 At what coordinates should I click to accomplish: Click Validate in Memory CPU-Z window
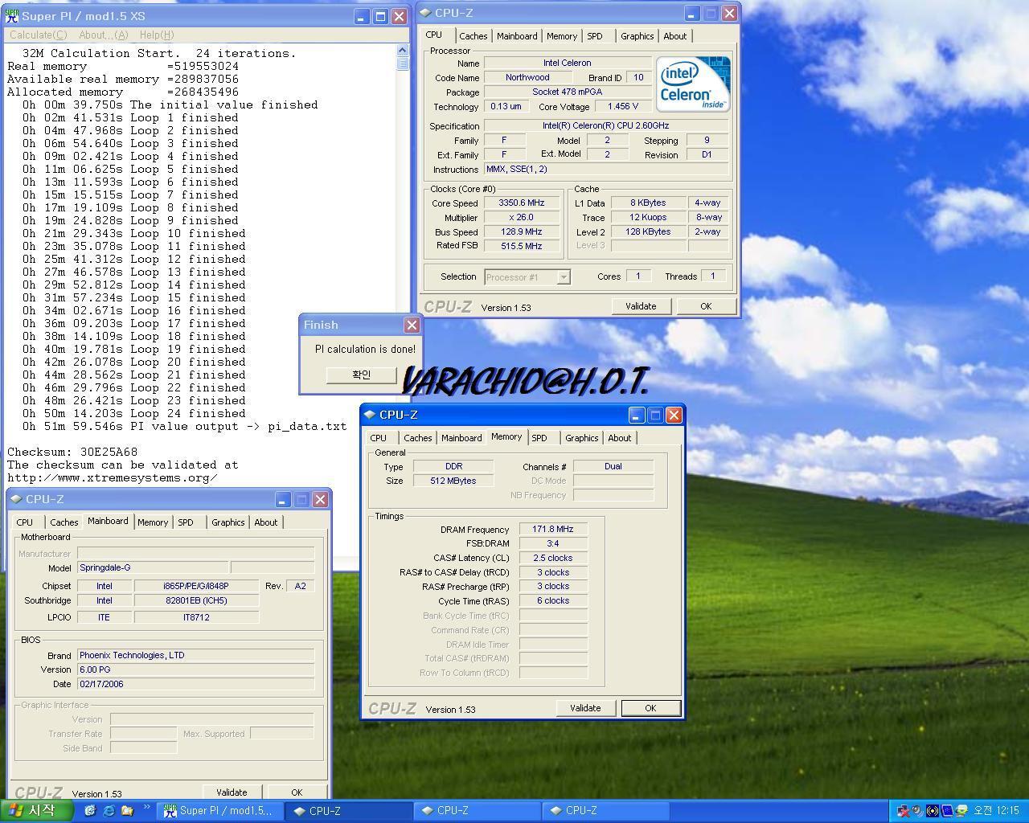[x=585, y=708]
